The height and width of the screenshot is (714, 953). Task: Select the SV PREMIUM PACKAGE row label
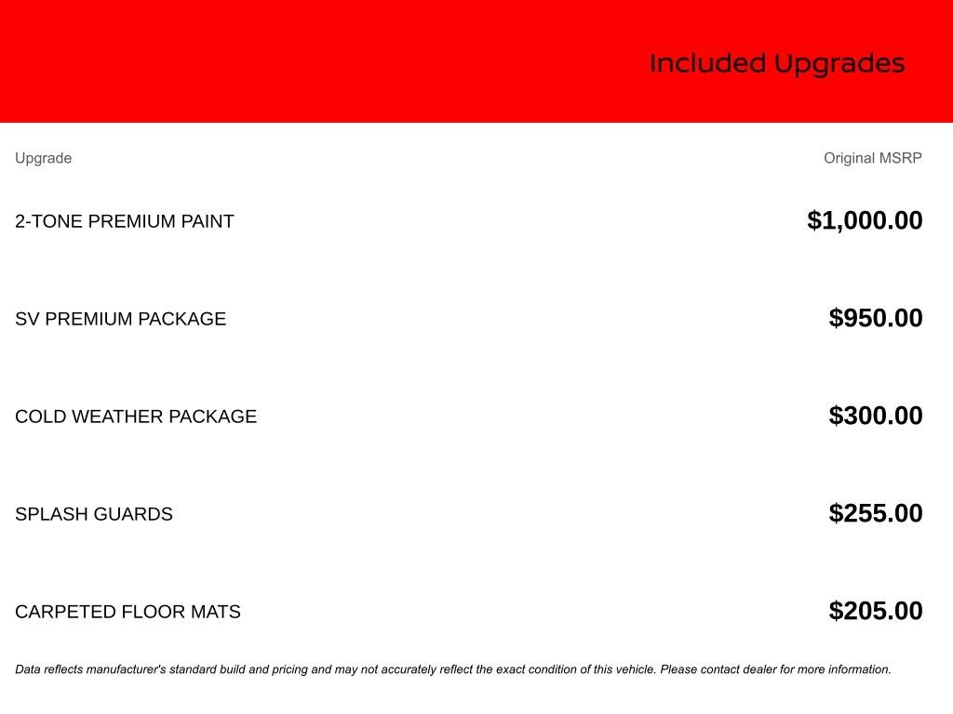pyautogui.click(x=120, y=319)
